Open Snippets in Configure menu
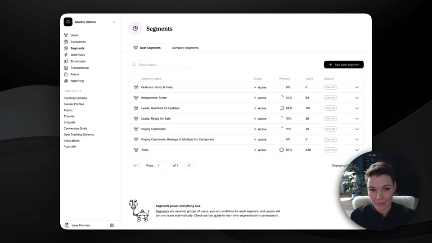Image resolution: width=432 pixels, height=243 pixels. pos(69,122)
